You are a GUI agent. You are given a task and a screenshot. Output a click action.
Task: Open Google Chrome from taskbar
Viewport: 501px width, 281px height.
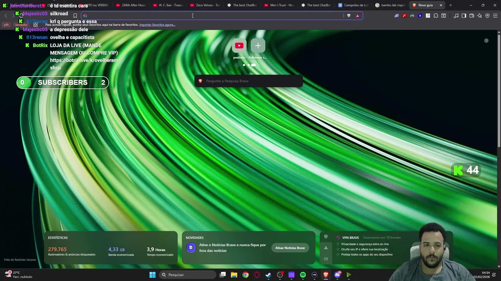245,275
